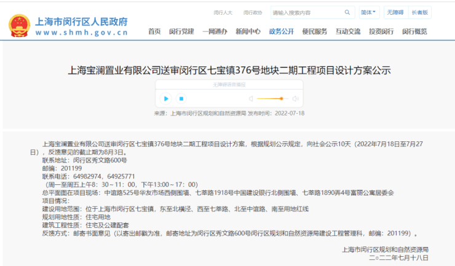
Task: Enable 无障碍 accessibility mode
Action: click(x=395, y=12)
